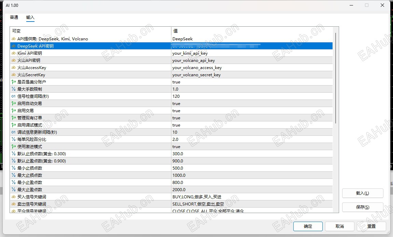Click the string icon beside 买入信号关键词
Viewport: 393px width, 237px height.
click(x=14, y=197)
